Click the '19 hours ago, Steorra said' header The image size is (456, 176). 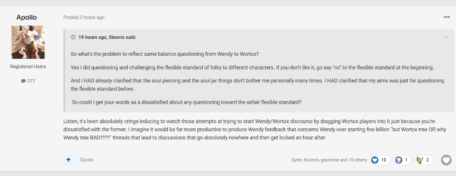click(107, 38)
